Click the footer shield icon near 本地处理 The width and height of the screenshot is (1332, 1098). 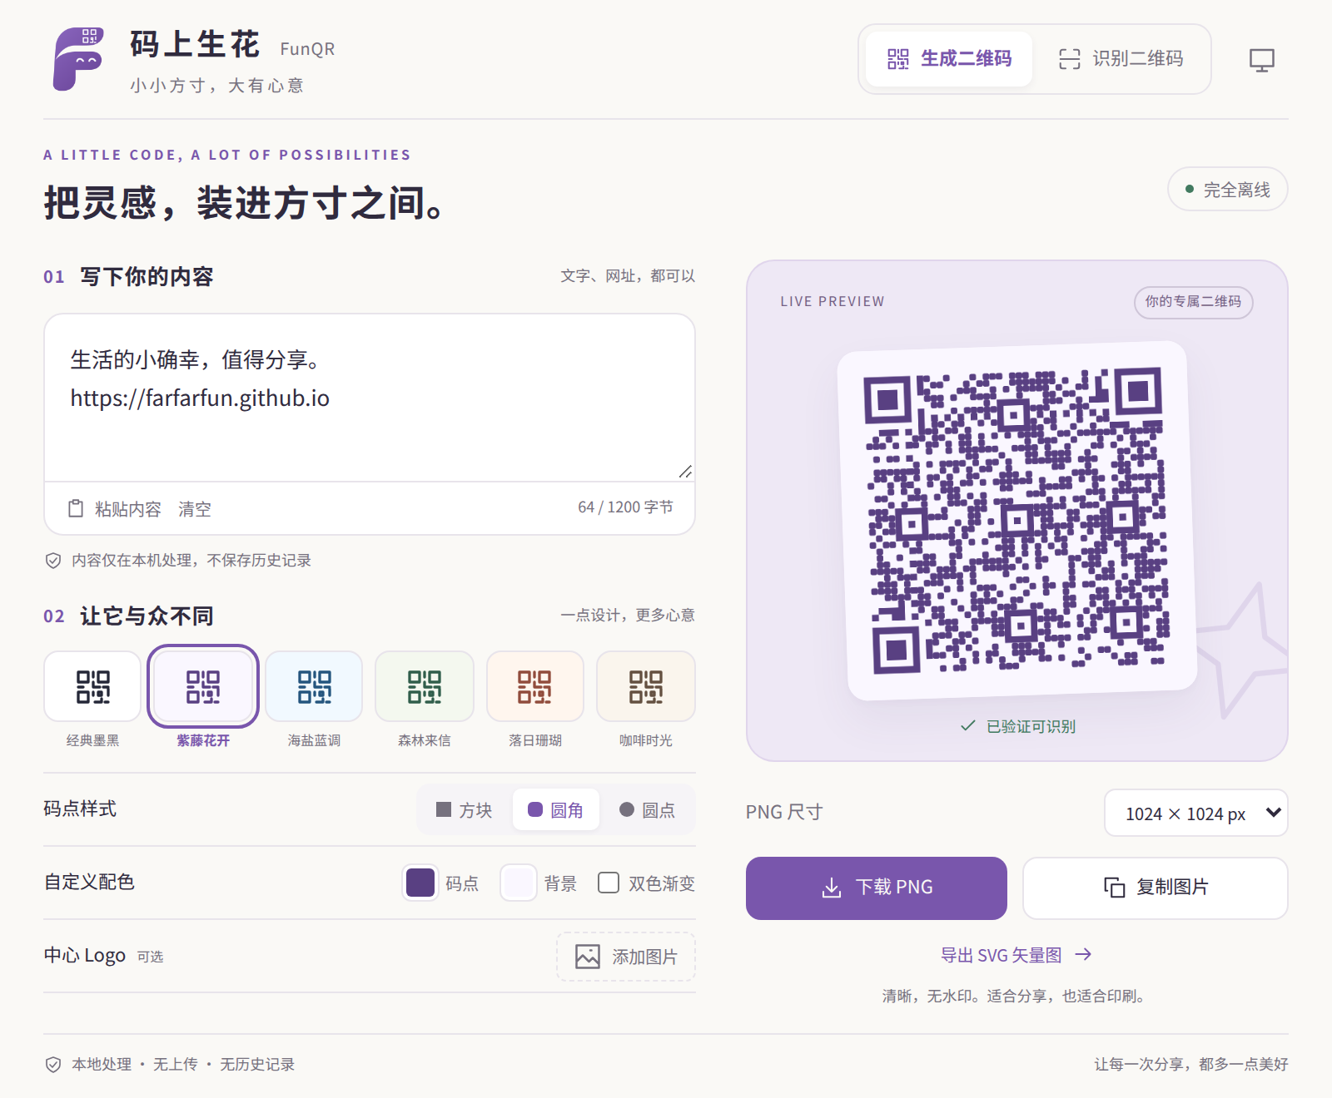pyautogui.click(x=53, y=1065)
